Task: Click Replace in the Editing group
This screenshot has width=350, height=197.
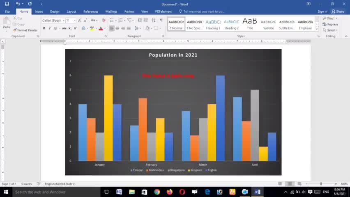Action: point(330,24)
